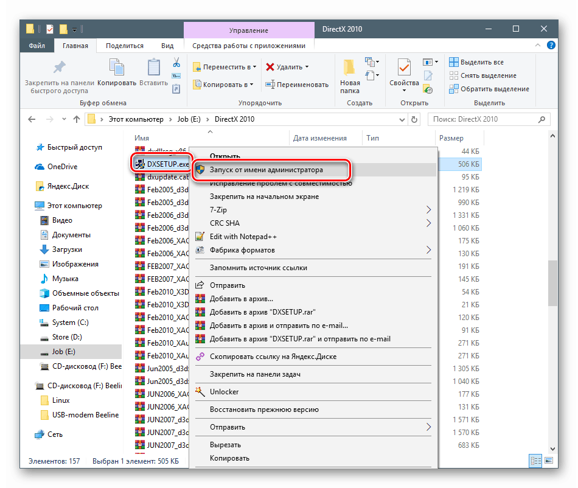Viewport: 578px width, 488px height.
Task: Open the Загрузки folder
Action: click(61, 249)
